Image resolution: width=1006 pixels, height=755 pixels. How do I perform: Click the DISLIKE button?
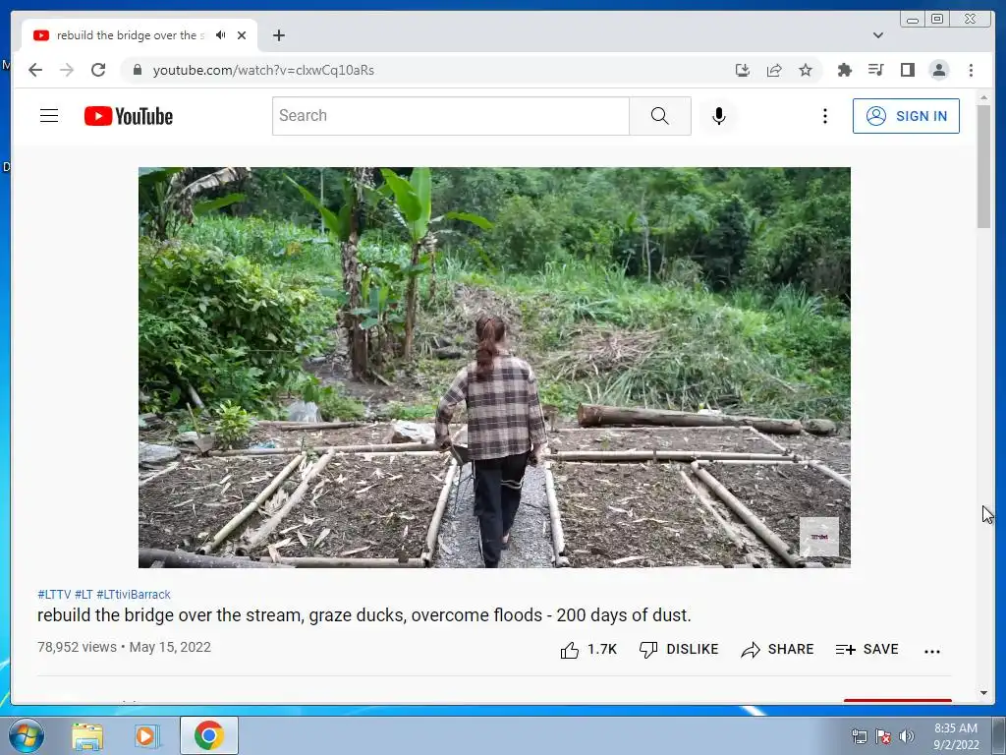click(x=679, y=650)
